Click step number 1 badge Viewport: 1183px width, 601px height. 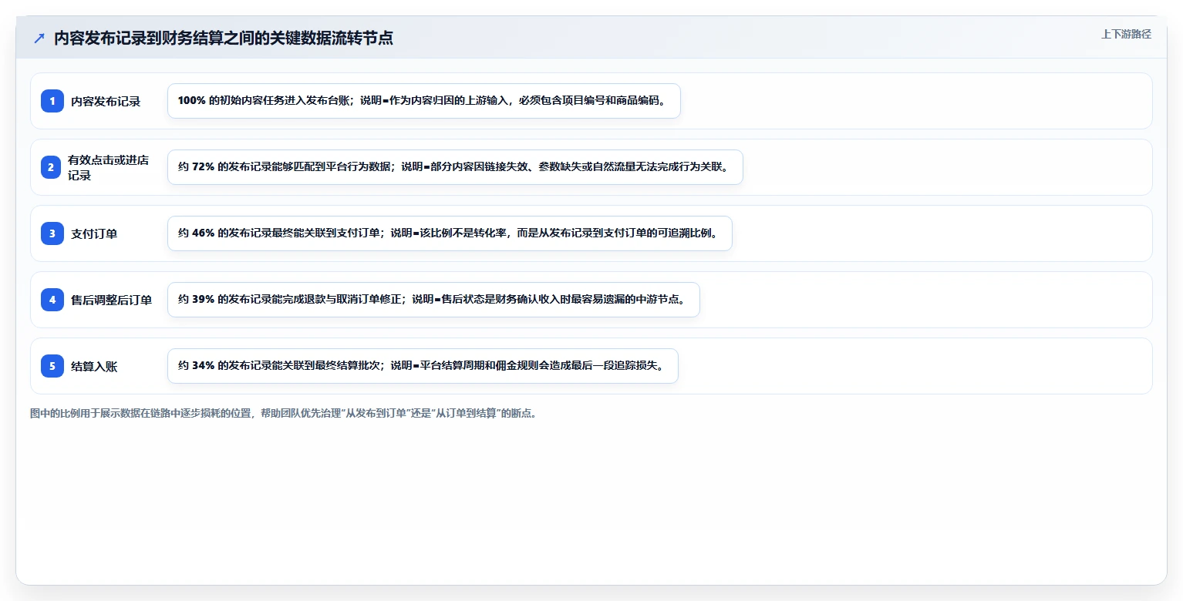tap(52, 101)
